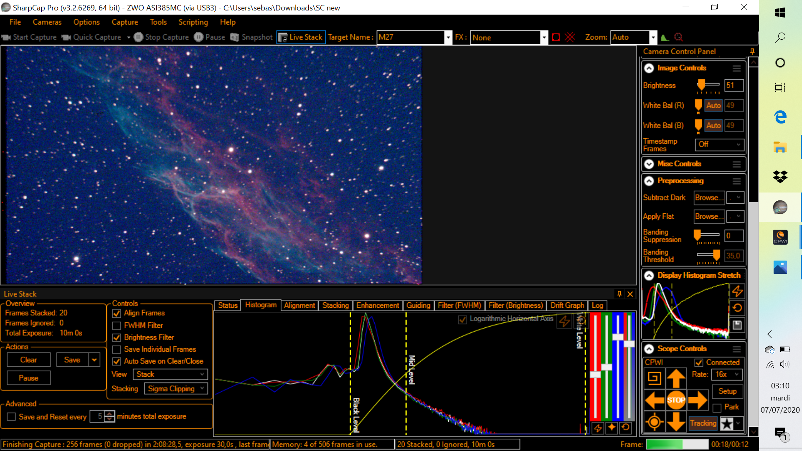
Task: Take a Snapshot from the toolbar
Action: pos(251,37)
